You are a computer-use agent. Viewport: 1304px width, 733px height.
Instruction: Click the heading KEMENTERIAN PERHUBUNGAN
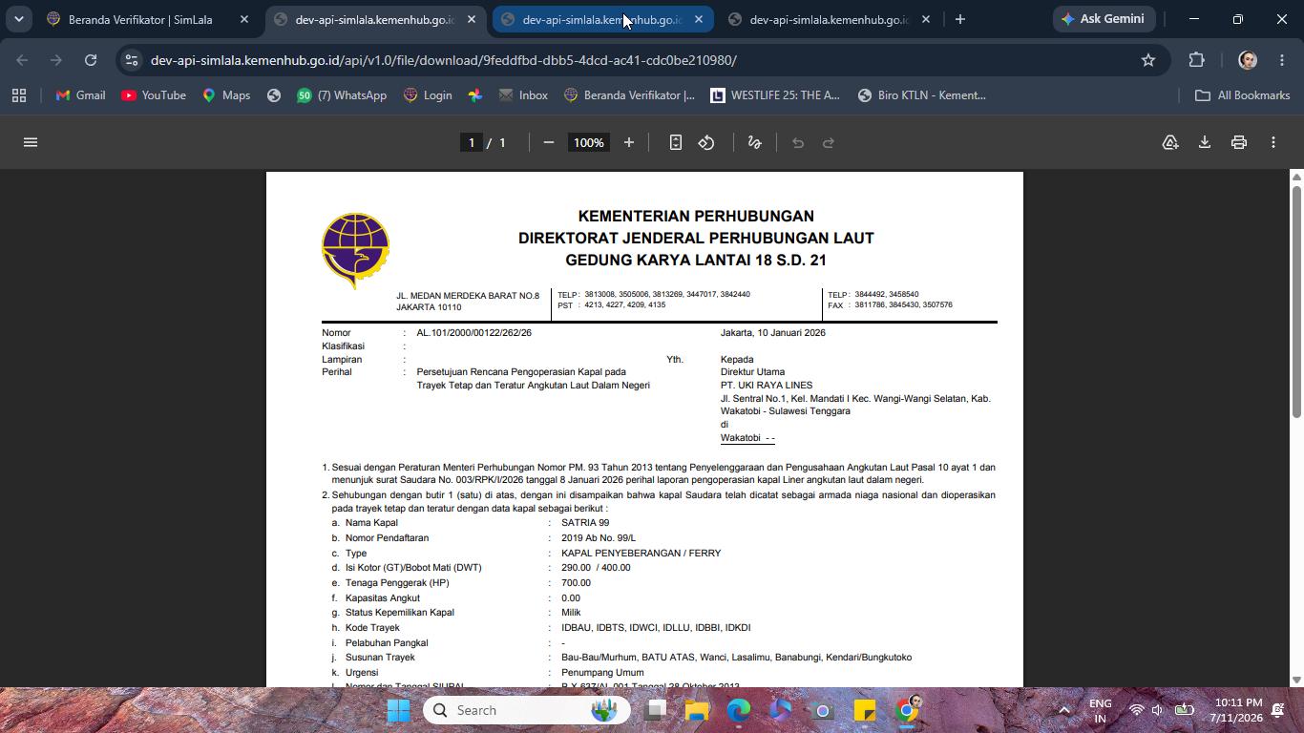pos(696,217)
